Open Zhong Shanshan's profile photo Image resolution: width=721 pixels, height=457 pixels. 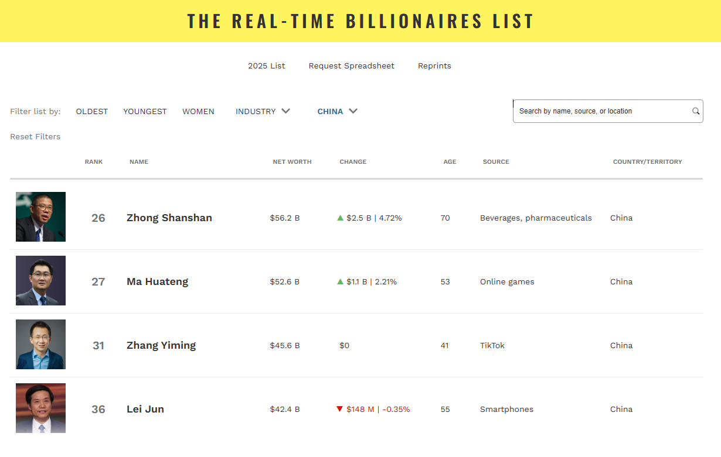pos(40,217)
